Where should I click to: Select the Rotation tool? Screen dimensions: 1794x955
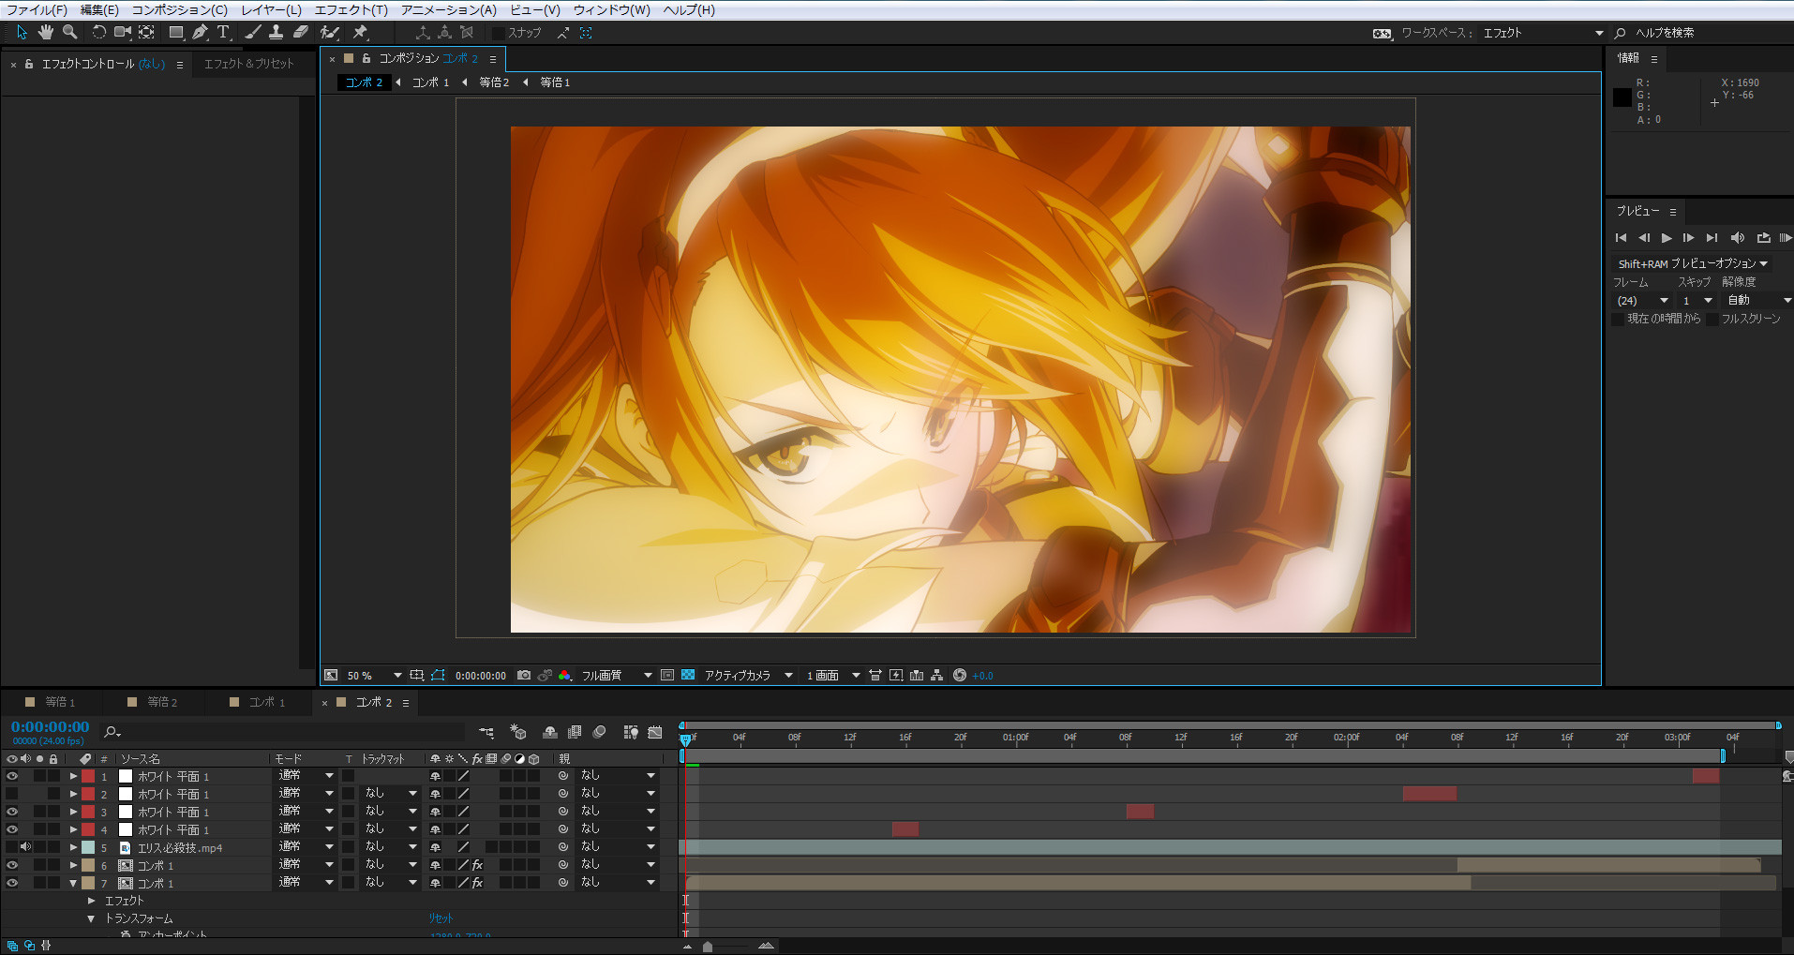98,32
